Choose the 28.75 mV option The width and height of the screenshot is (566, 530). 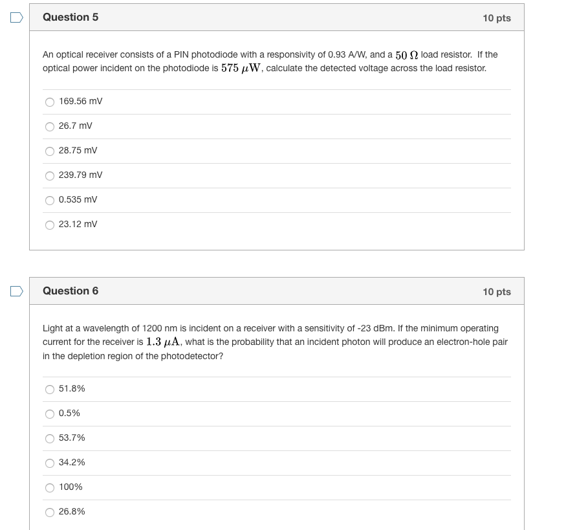click(x=50, y=151)
